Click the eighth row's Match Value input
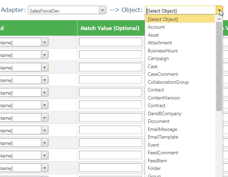This screenshot has width=228, height=177. pyautogui.click(x=111, y=130)
